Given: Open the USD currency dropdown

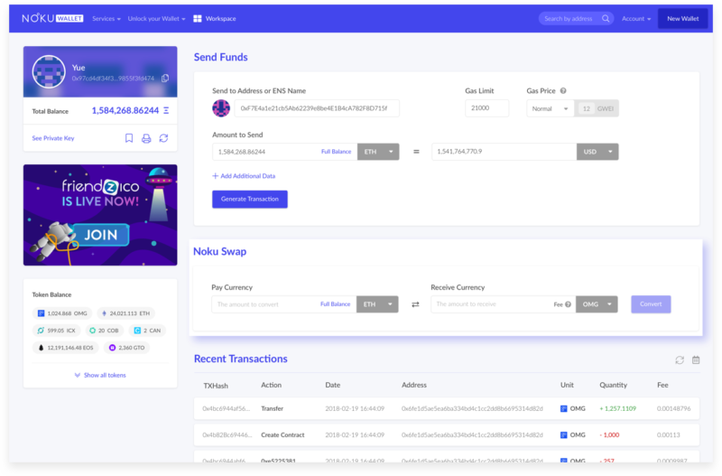Looking at the screenshot, I should tap(597, 152).
